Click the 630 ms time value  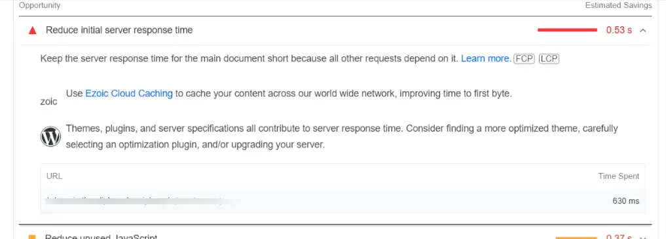625,201
